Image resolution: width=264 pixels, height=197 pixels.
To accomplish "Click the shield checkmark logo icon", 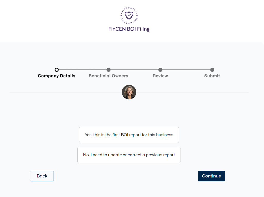I will coord(129,16).
